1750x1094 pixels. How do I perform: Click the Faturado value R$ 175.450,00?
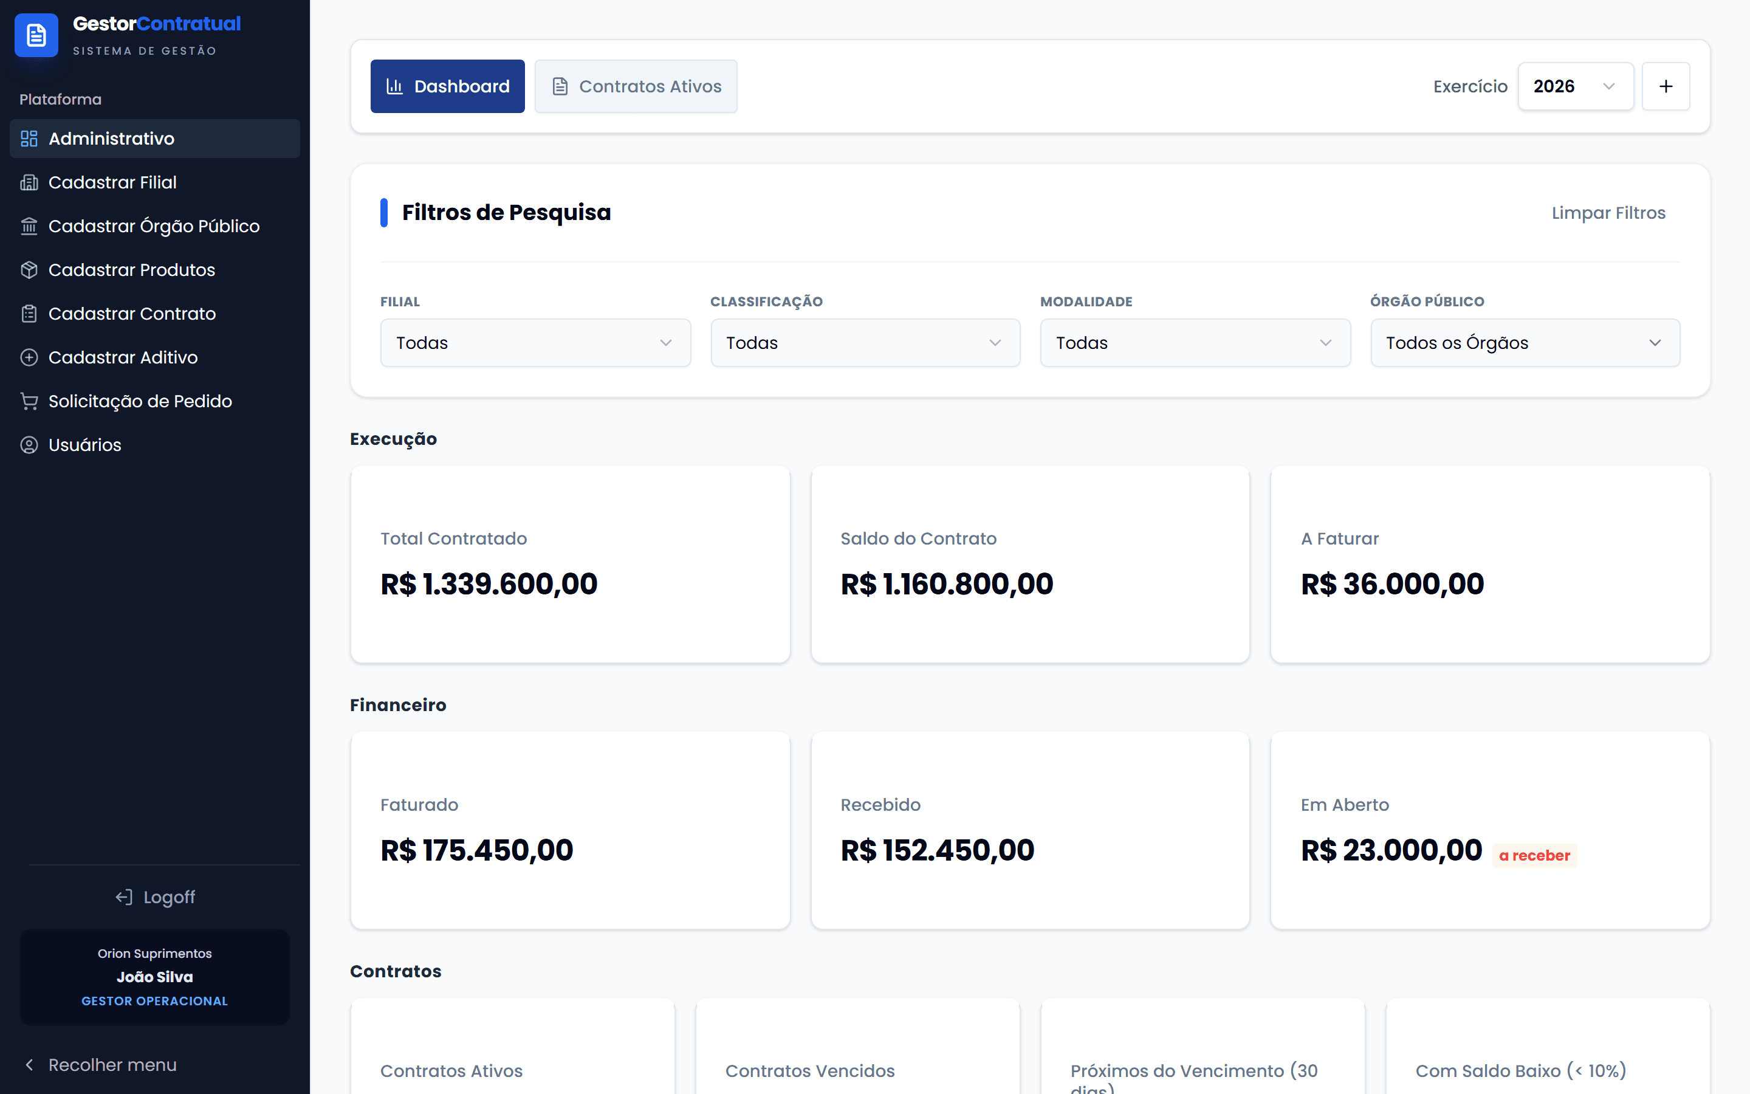click(476, 850)
